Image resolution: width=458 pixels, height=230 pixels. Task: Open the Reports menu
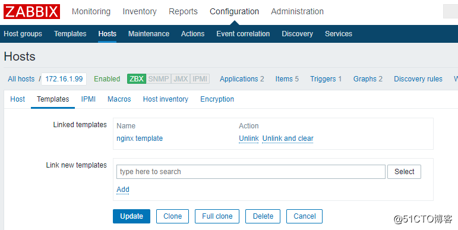click(x=183, y=11)
